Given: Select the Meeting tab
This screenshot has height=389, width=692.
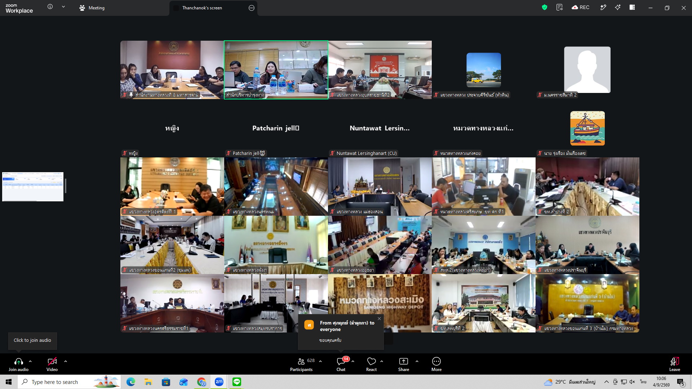Looking at the screenshot, I should tap(92, 8).
